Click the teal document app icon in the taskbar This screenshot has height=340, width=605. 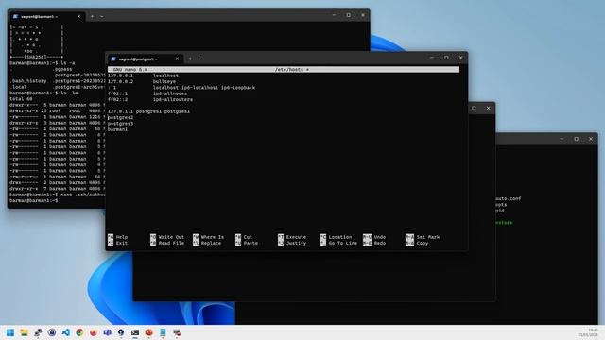(163, 332)
